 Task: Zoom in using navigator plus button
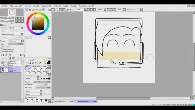(x=19, y=18)
